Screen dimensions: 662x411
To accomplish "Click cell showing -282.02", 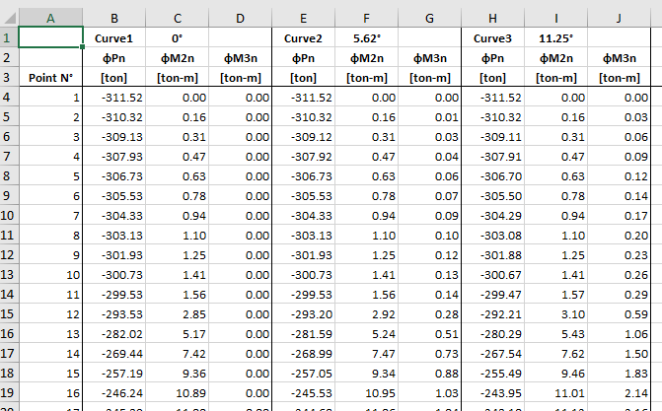I will [x=114, y=334].
